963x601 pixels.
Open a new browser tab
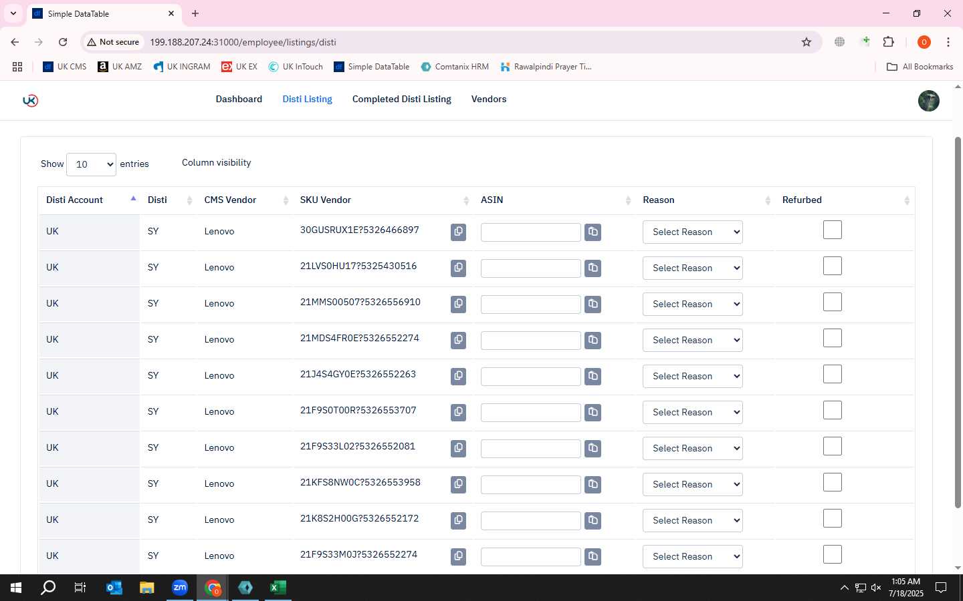[195, 13]
